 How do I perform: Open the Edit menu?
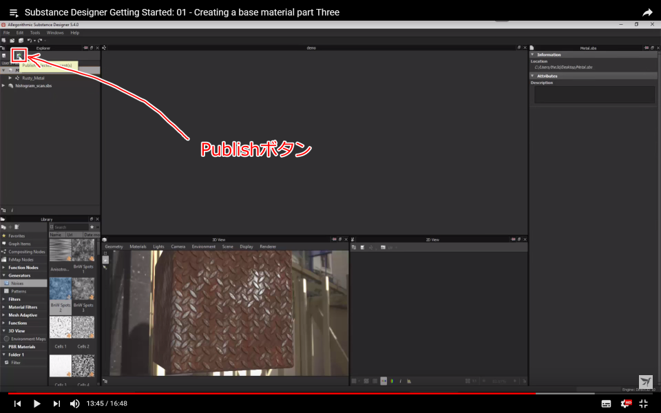pyautogui.click(x=20, y=32)
